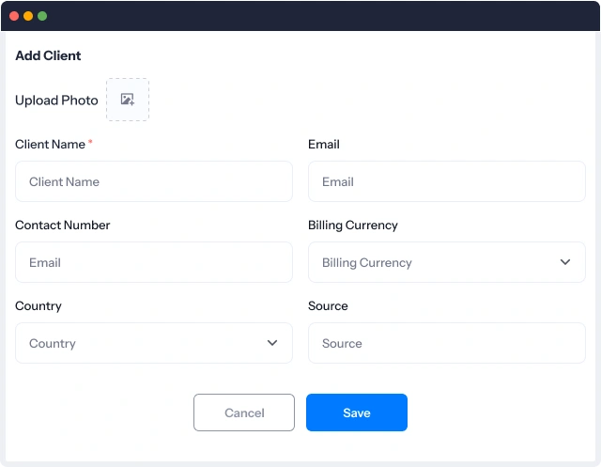The width and height of the screenshot is (601, 467).
Task: Maximize the window with the green button
Action: coord(42,16)
